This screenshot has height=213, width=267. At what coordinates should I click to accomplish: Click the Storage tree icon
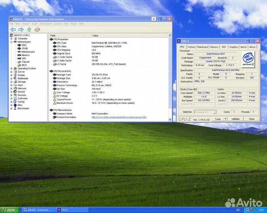[x=15, y=82]
